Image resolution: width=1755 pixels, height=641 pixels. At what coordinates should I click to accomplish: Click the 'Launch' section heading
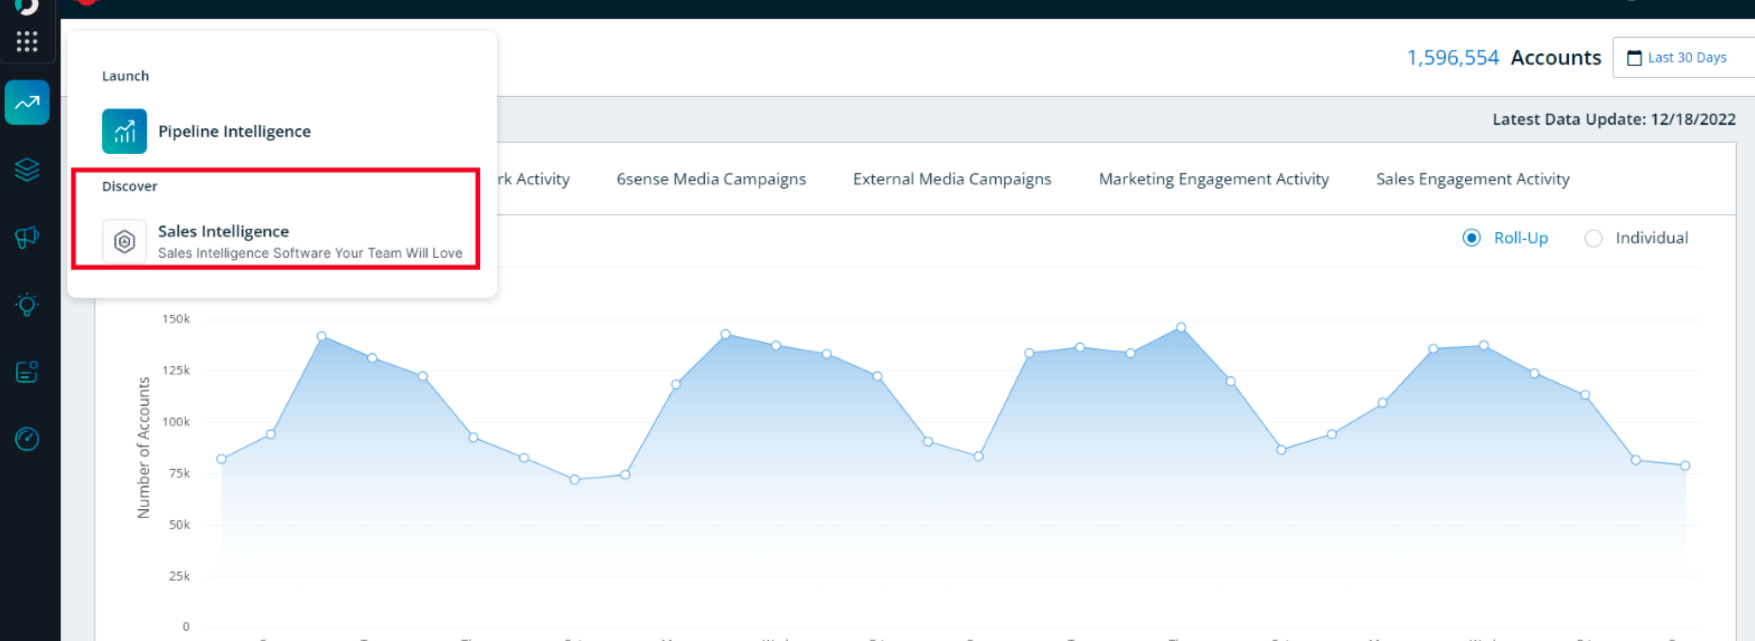pyautogui.click(x=126, y=76)
